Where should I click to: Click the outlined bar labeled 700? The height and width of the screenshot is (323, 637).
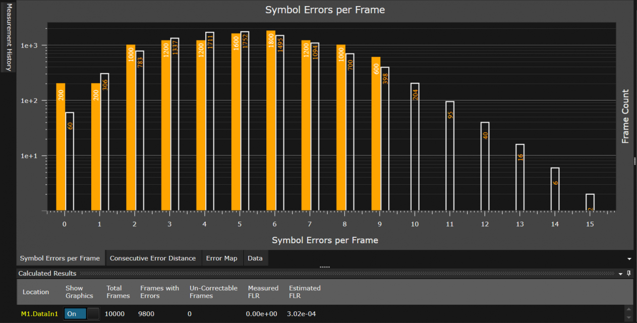click(350, 132)
